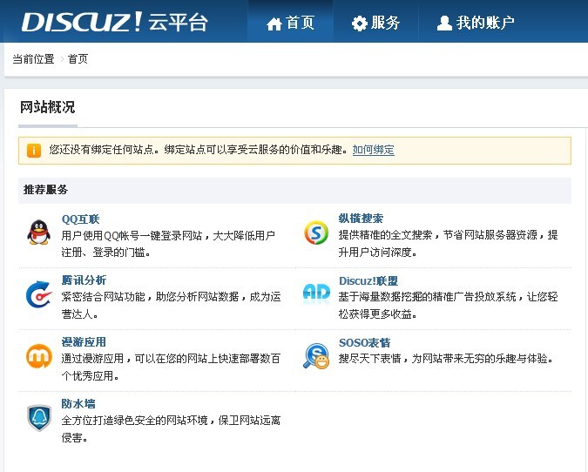Click the 腾讯分析 gauge icon
The width and height of the screenshot is (588, 472).
pos(38,294)
